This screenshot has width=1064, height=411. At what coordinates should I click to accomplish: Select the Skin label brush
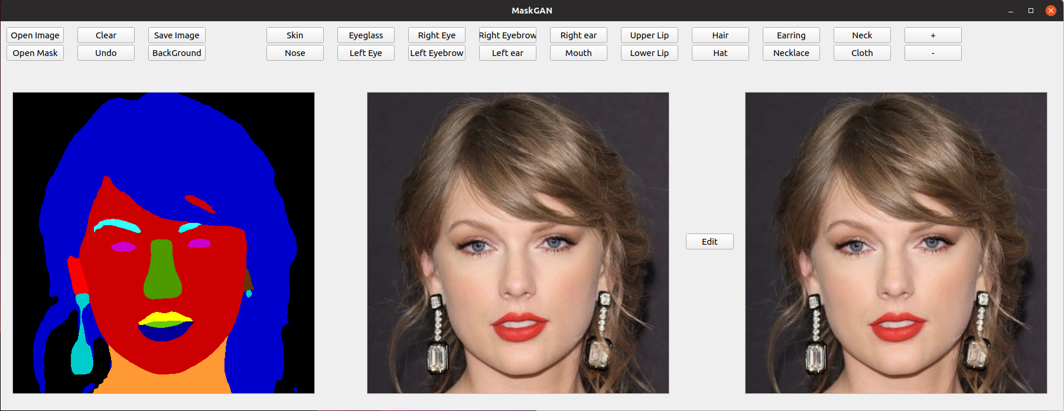tap(295, 35)
